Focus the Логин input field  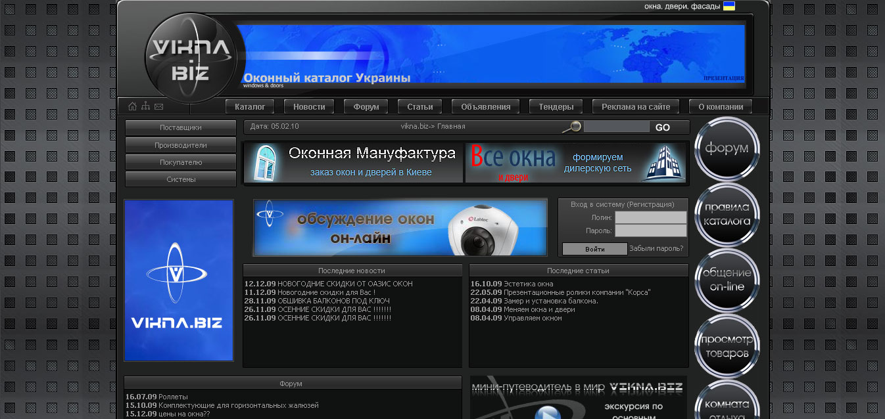[x=651, y=217]
